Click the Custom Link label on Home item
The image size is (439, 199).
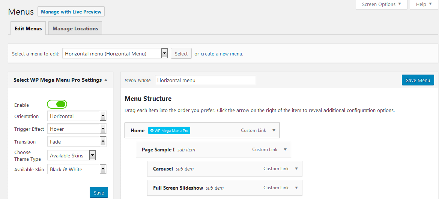[253, 130]
